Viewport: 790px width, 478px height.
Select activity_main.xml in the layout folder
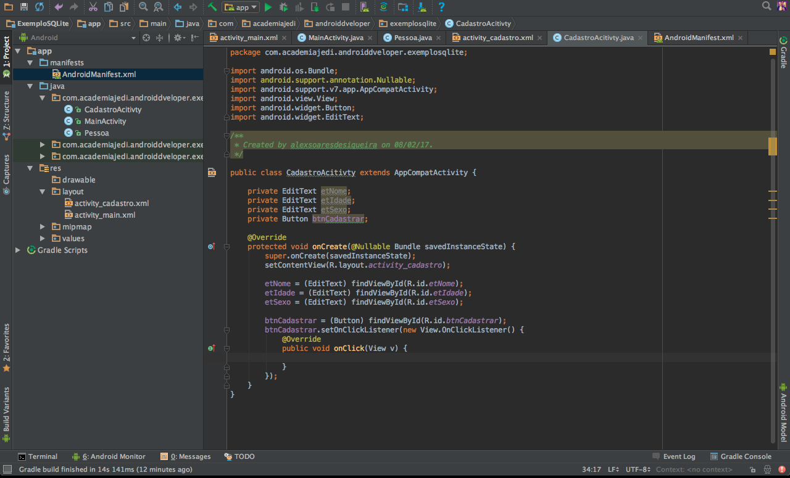[104, 215]
